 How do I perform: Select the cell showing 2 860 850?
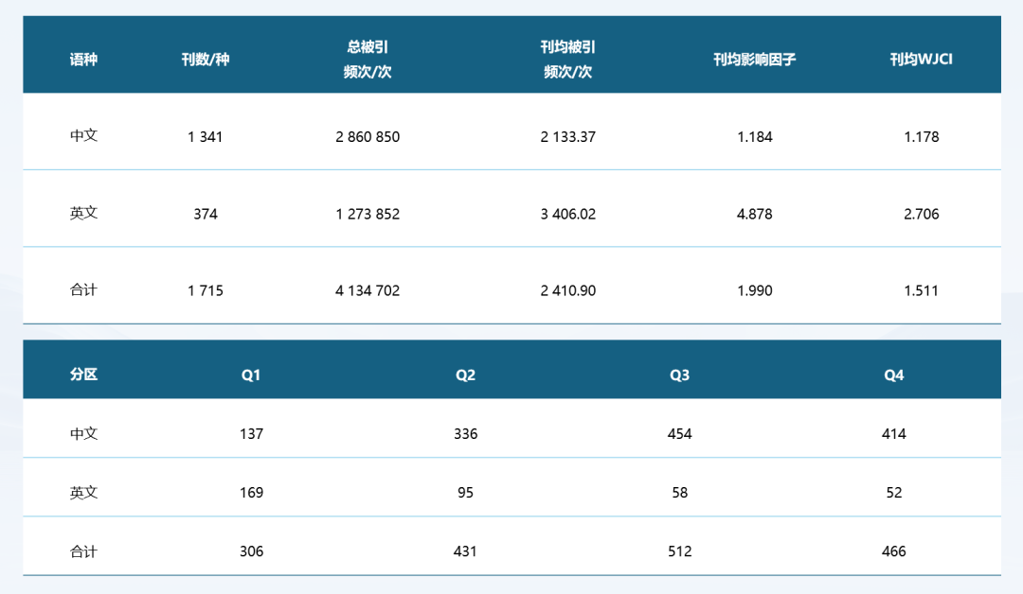click(368, 137)
